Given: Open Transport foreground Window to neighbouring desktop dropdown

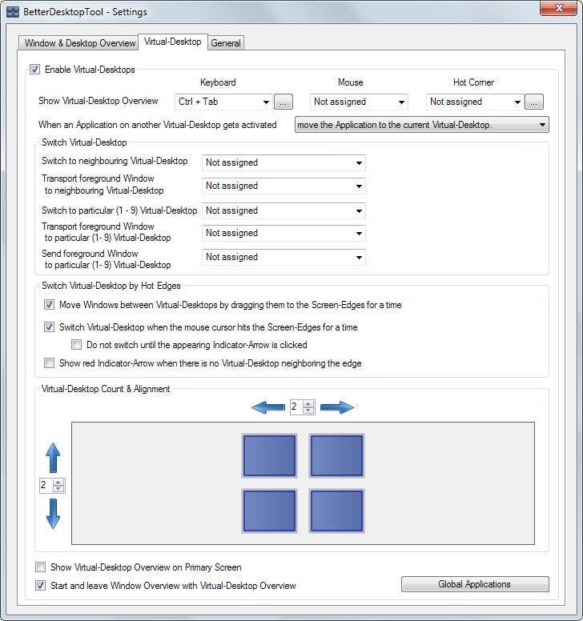Looking at the screenshot, I should tap(283, 186).
